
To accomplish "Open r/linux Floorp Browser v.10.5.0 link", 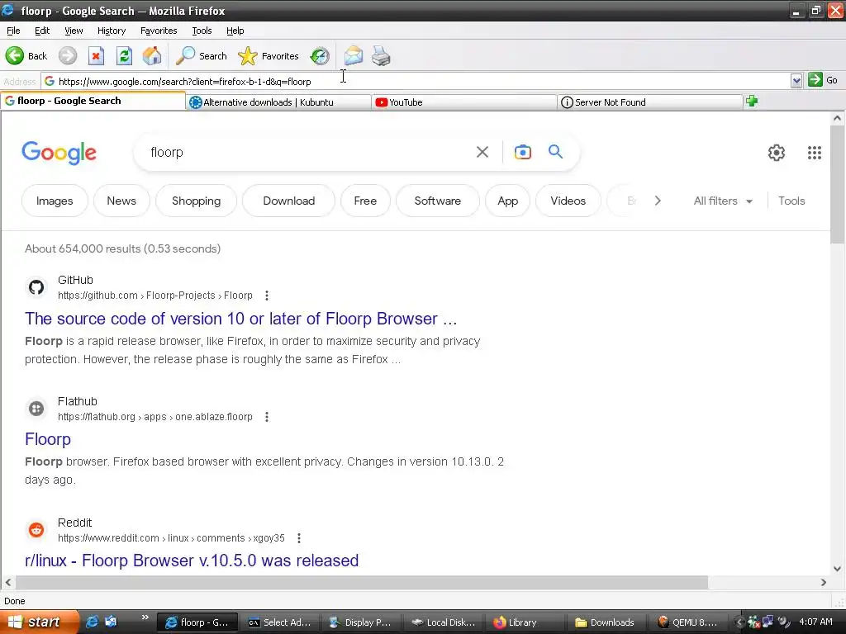I will 192,561.
